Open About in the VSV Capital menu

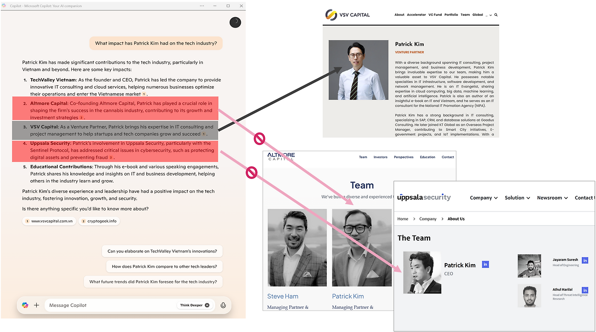click(400, 15)
